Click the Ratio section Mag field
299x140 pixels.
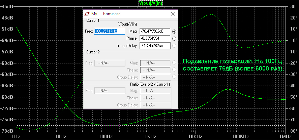pos(155,91)
